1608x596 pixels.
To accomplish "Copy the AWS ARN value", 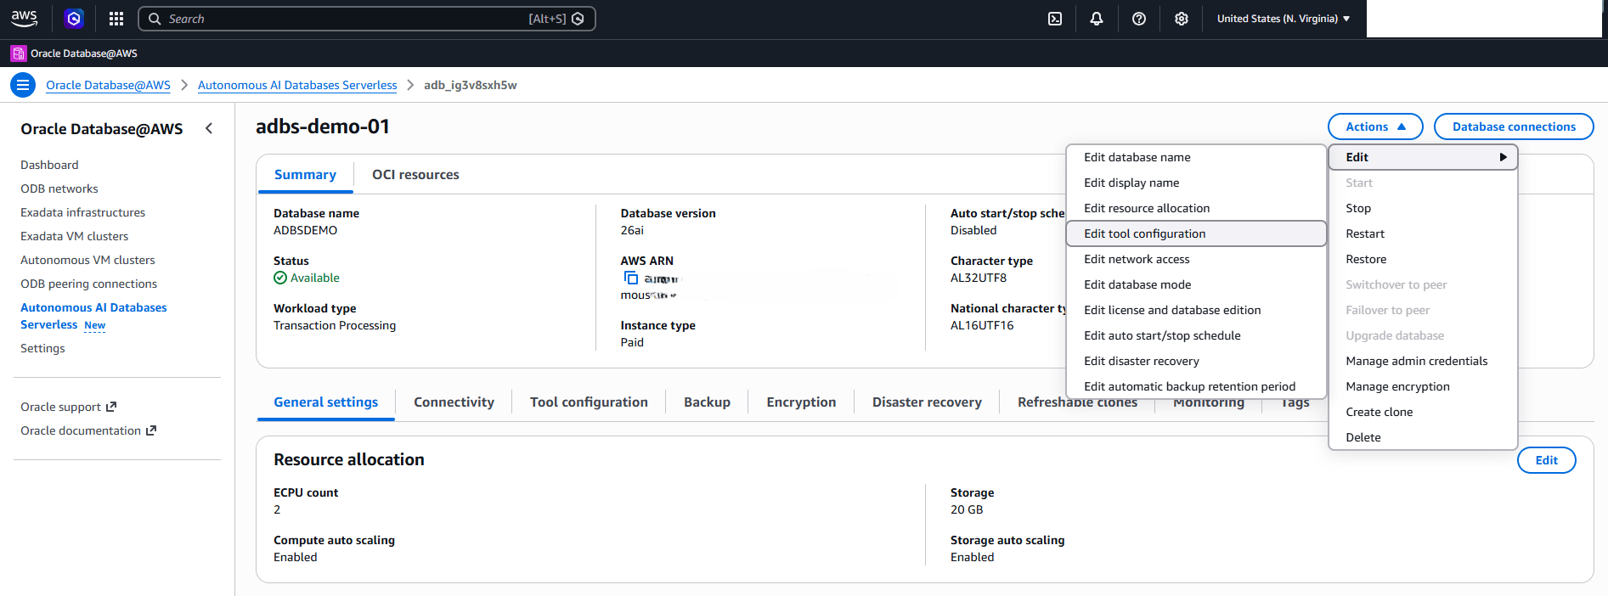I will tap(631, 278).
